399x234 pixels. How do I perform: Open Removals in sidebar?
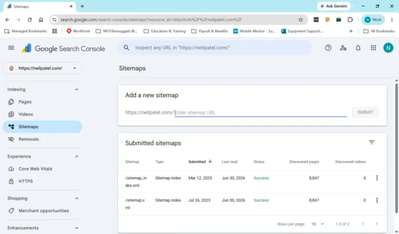[x=42, y=139]
